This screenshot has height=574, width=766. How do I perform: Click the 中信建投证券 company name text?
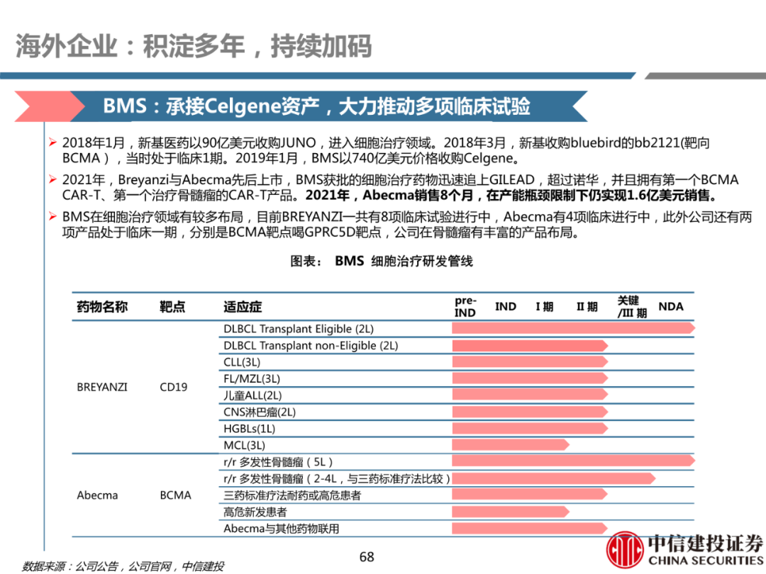pyautogui.click(x=706, y=544)
